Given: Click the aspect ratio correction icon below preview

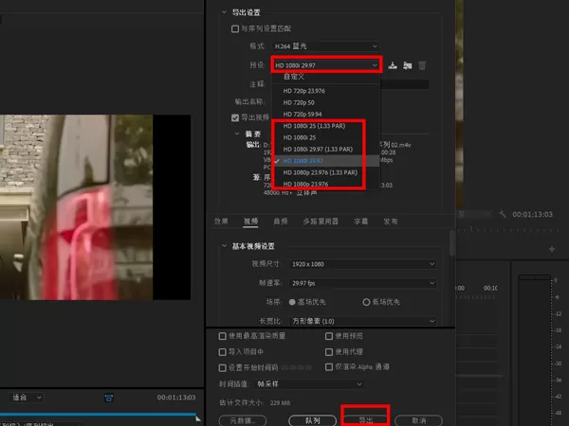Looking at the screenshot, I should click(x=109, y=398).
